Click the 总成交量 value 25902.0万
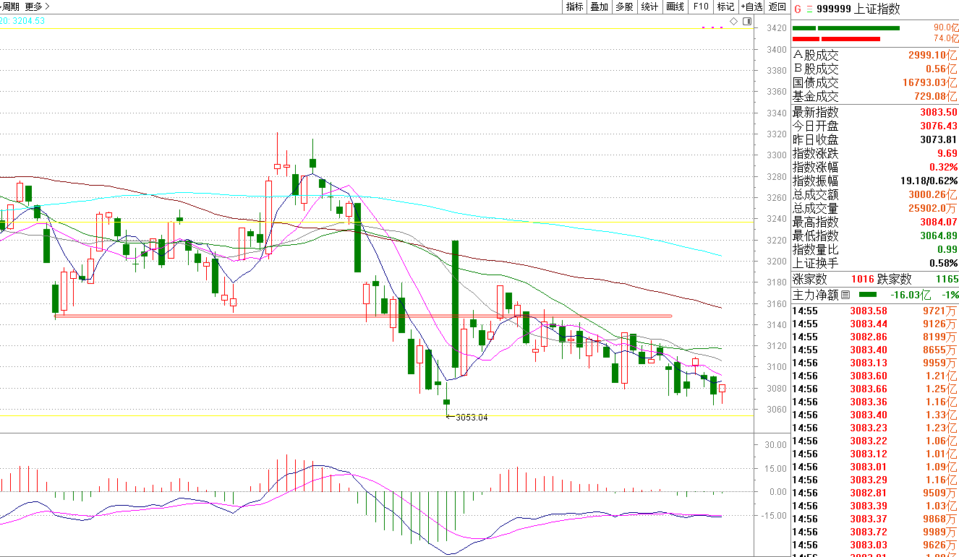 tap(932, 208)
